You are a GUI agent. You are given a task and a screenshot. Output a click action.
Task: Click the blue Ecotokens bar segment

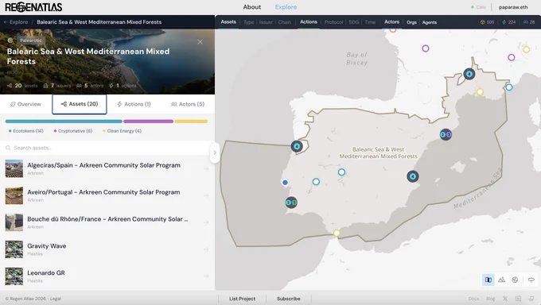tap(64, 122)
